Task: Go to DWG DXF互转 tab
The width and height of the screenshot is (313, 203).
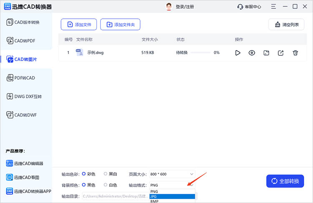Action: pos(24,96)
